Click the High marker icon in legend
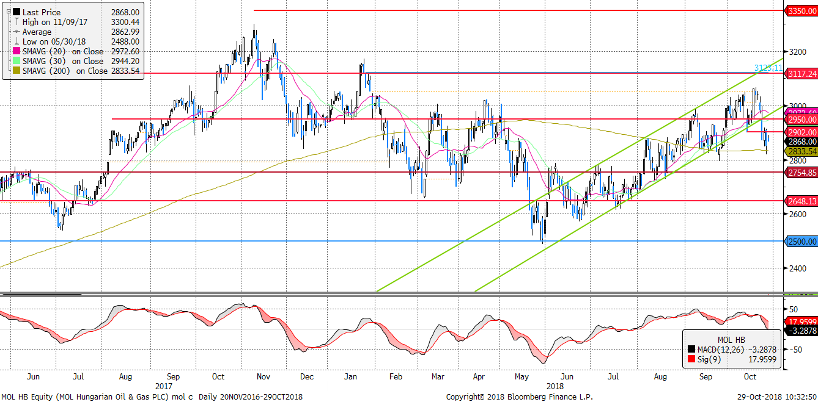The height and width of the screenshot is (402, 818). point(15,22)
